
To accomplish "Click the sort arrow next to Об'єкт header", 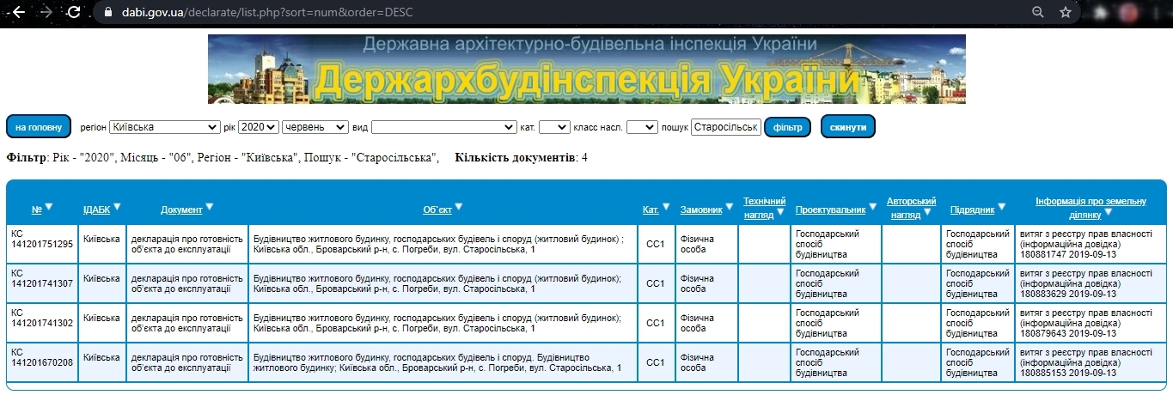I will [x=459, y=207].
